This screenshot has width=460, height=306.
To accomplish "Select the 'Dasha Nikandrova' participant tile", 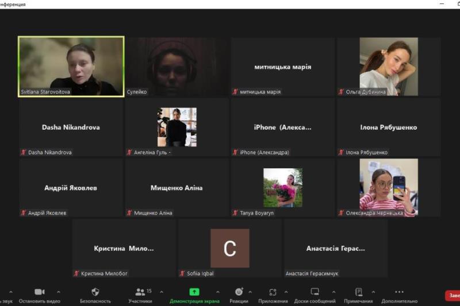I will pyautogui.click(x=71, y=127).
